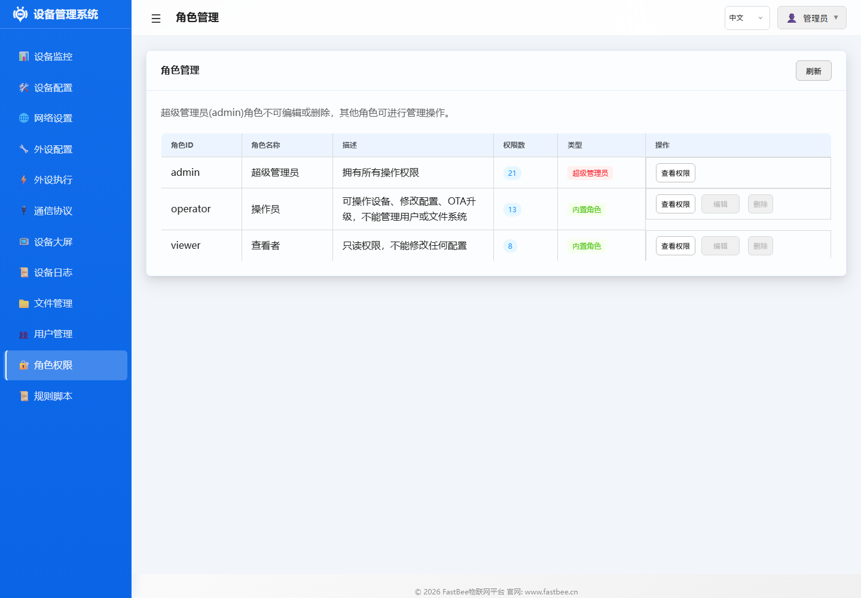Open the 设备大屏 menu entry
This screenshot has width=861, height=598.
tap(66, 242)
